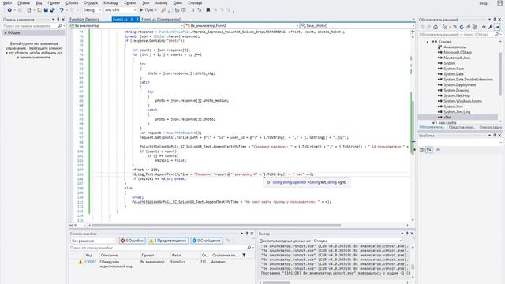Viewport: 505px width, 284px height.
Task: Toggle the Предупреждение warnings filter
Action: (168, 241)
